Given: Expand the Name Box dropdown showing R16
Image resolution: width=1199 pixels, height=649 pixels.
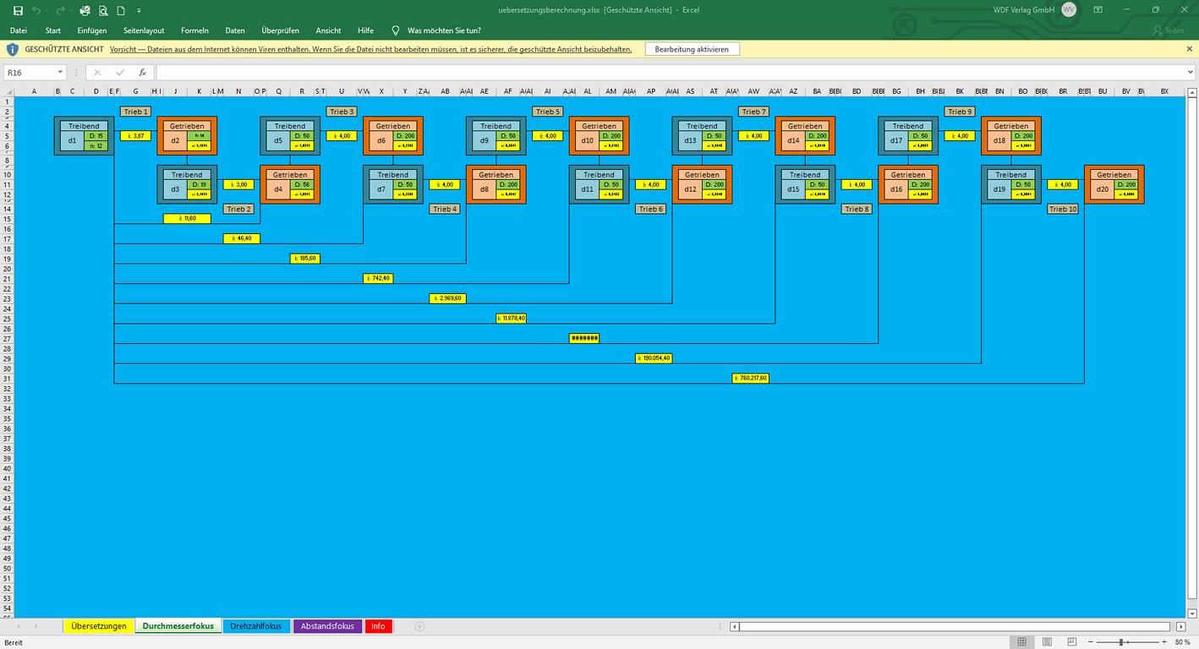Looking at the screenshot, I should (x=60, y=73).
